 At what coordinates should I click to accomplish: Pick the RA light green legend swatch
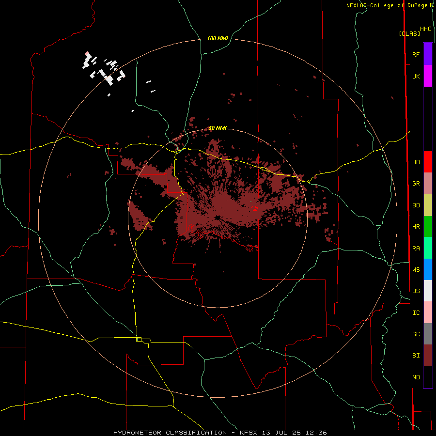[x=428, y=248]
